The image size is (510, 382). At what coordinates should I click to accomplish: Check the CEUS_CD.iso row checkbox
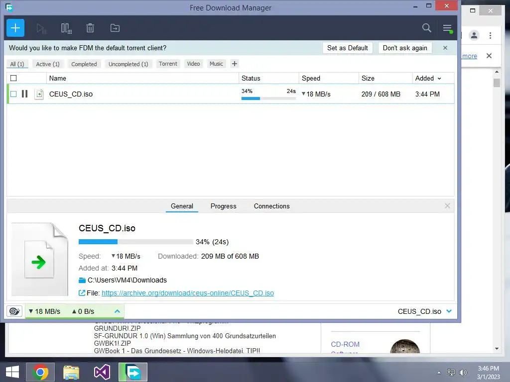click(13, 94)
